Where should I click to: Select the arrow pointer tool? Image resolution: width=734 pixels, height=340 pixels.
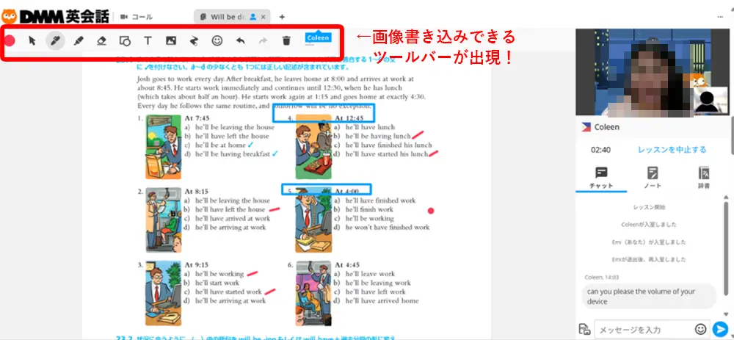pyautogui.click(x=32, y=41)
